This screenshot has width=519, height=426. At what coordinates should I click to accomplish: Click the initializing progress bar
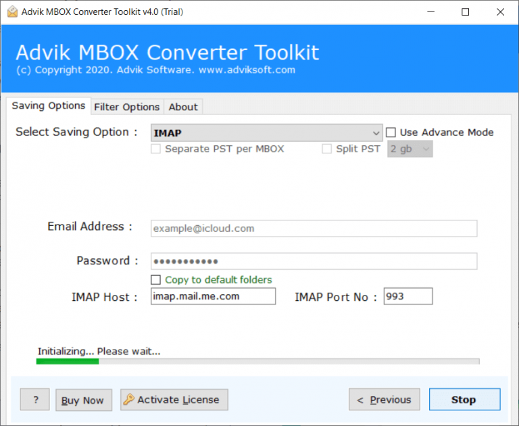tap(257, 362)
